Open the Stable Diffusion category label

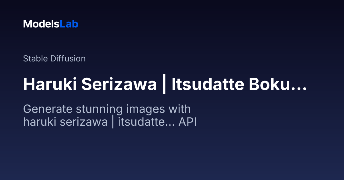point(54,59)
